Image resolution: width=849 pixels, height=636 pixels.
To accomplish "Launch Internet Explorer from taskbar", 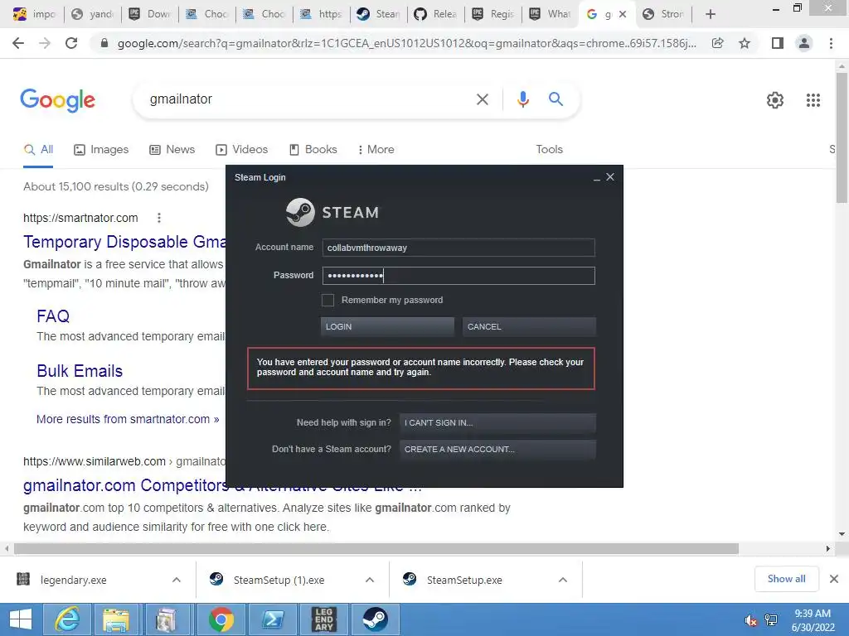I will coord(67,619).
